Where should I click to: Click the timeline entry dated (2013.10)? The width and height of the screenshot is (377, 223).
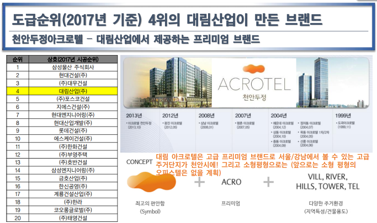tap(139, 125)
